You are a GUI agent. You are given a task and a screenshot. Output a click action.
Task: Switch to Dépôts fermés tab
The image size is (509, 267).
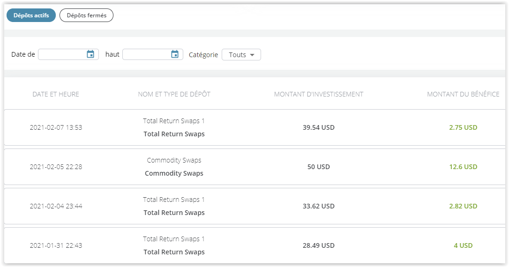tap(86, 15)
